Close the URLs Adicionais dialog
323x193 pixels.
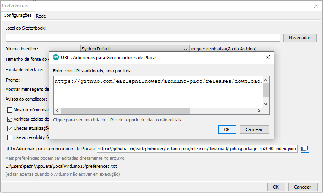point(268,57)
